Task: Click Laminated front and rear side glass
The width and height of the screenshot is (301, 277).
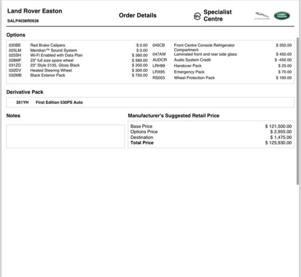Action: pyautogui.click(x=206, y=54)
